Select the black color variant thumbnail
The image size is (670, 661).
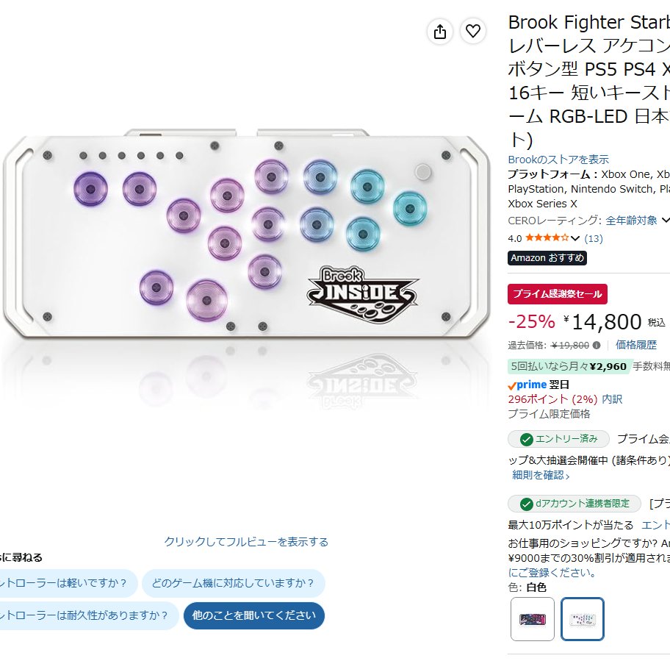(x=533, y=618)
